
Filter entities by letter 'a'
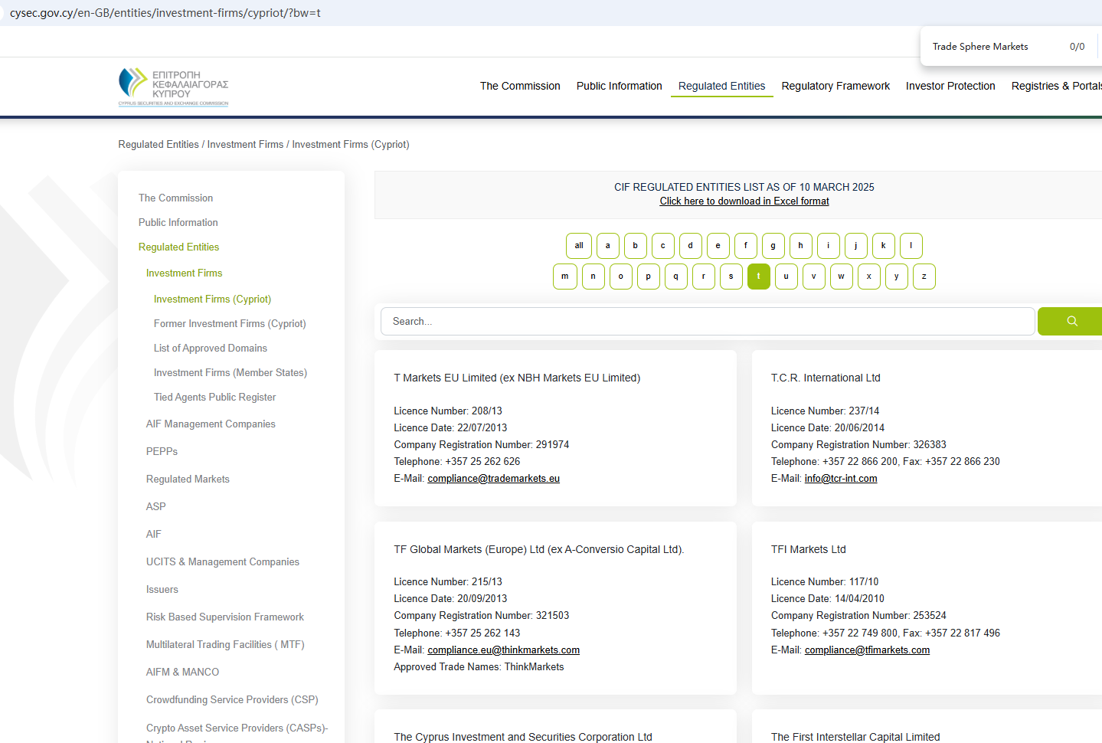608,246
